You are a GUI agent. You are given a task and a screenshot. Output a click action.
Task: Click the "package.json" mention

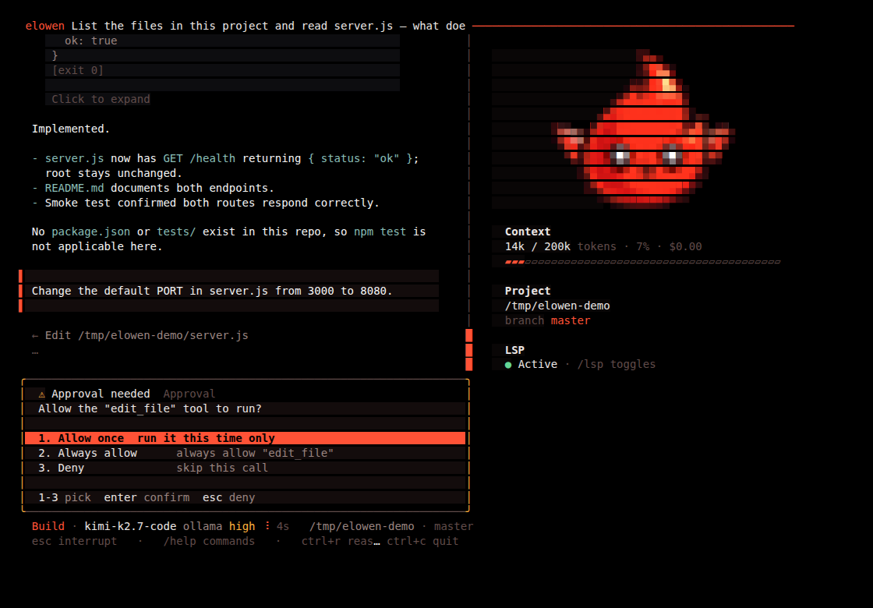click(x=90, y=232)
